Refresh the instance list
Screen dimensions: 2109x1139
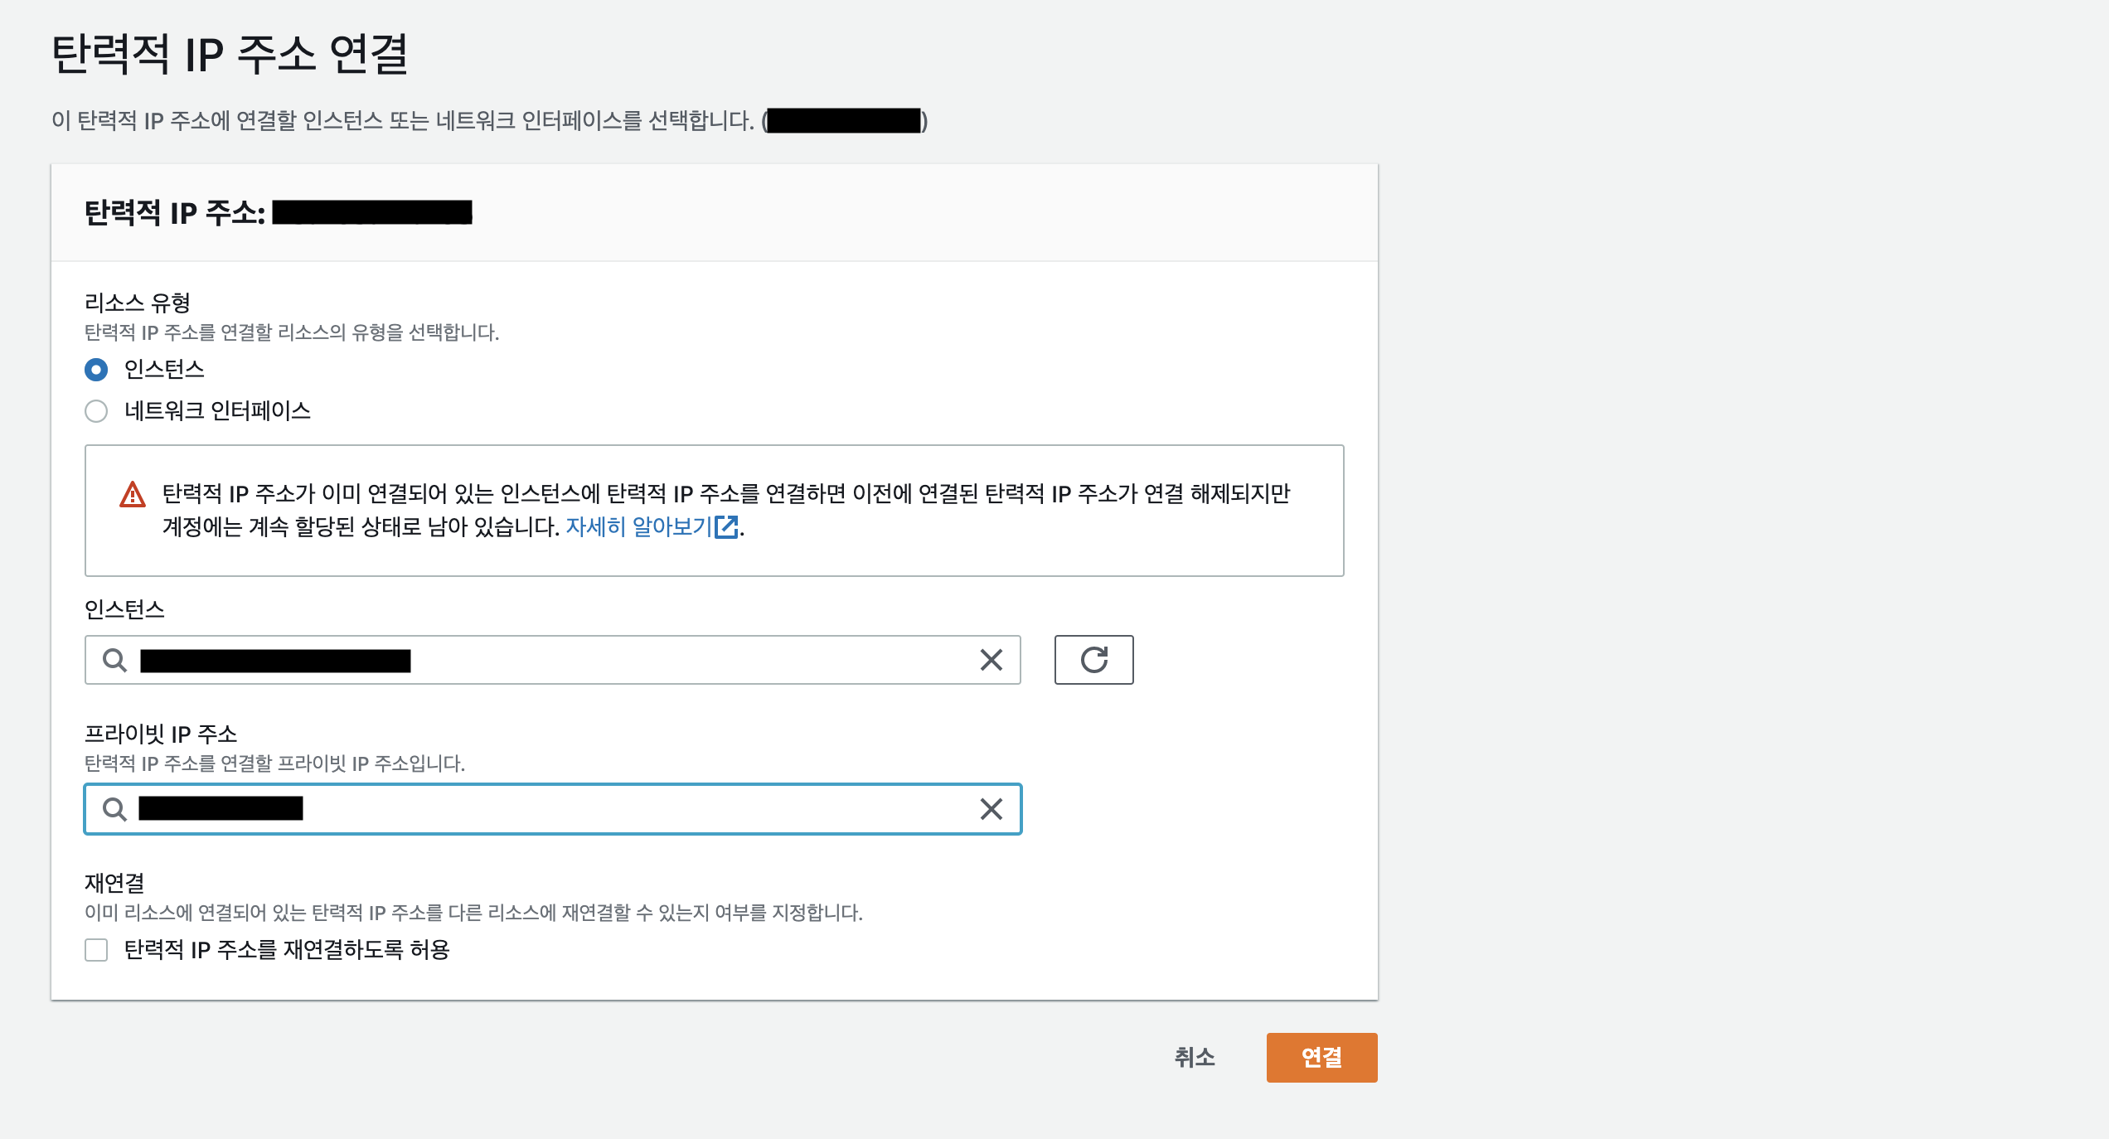1094,660
